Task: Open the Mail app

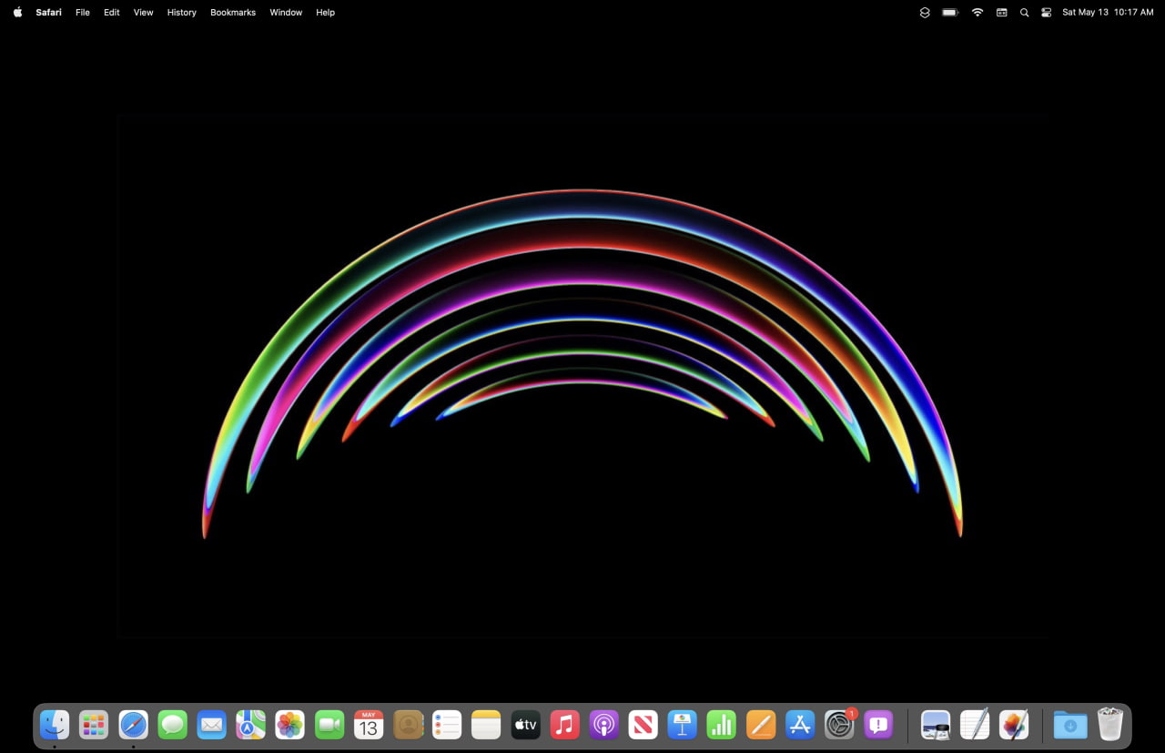Action: click(x=211, y=725)
